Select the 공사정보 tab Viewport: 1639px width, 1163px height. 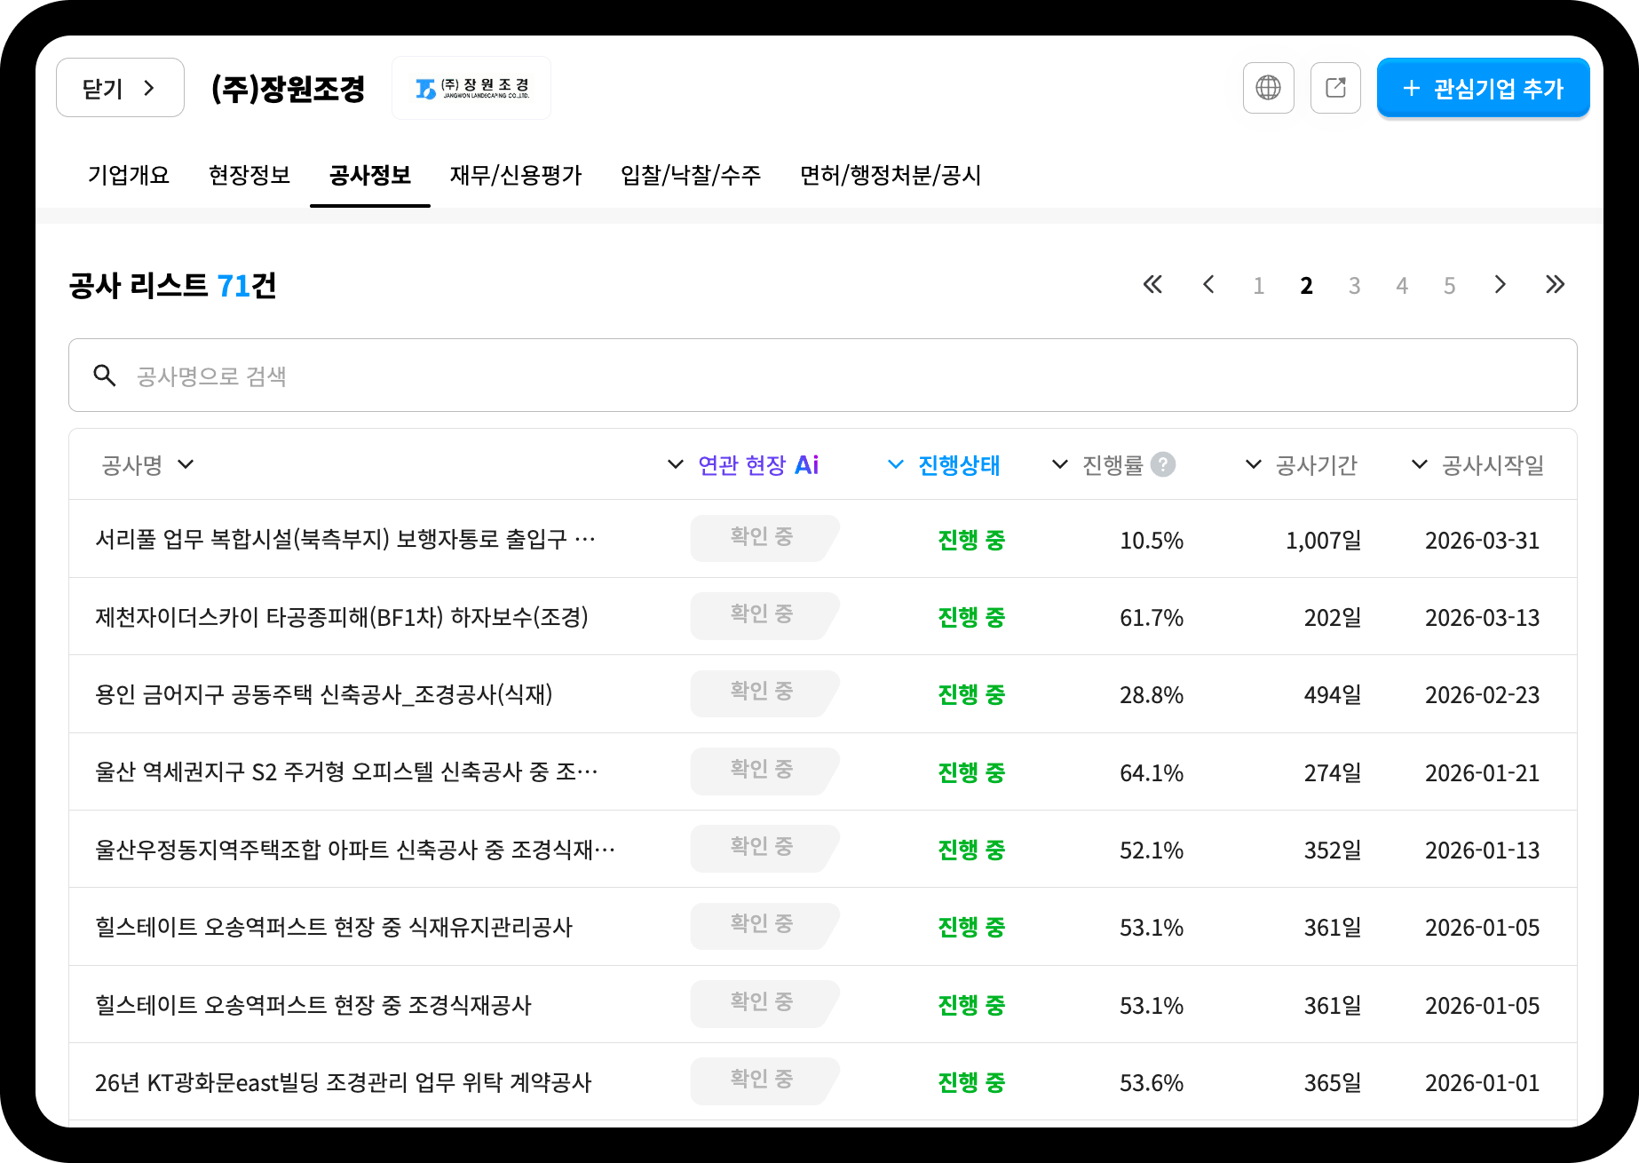[x=370, y=175]
